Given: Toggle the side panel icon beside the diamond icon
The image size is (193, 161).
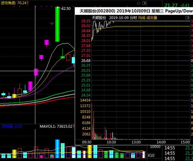Looking at the screenshot, I should 144,3.
